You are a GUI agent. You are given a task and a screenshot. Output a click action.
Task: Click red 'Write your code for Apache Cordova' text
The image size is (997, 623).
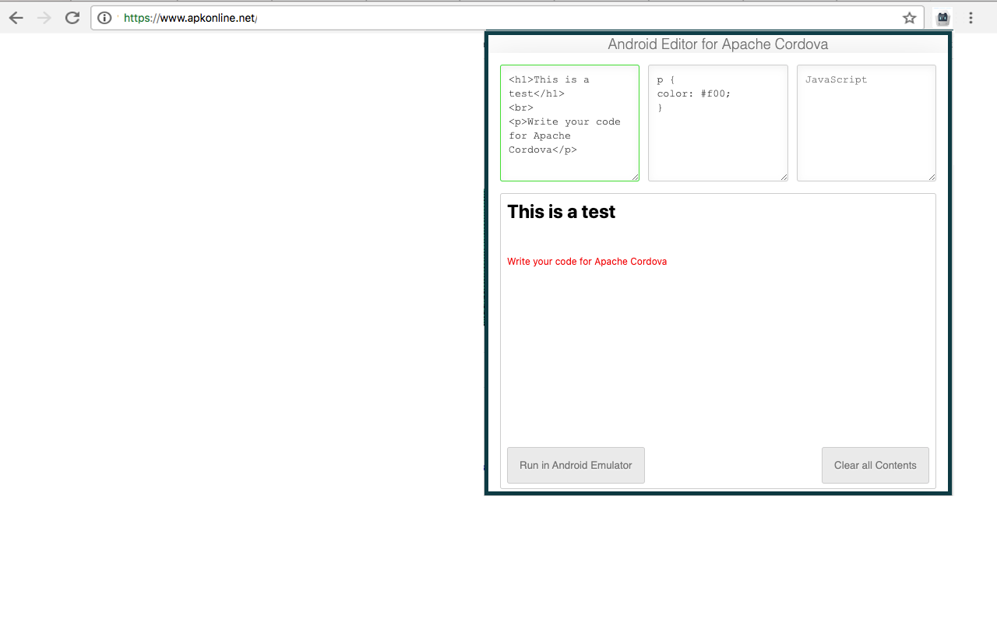[x=587, y=262]
